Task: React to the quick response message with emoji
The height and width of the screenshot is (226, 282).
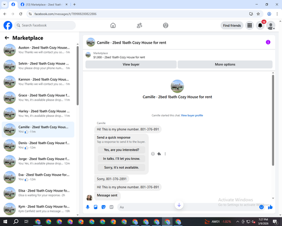Action: coord(153,154)
